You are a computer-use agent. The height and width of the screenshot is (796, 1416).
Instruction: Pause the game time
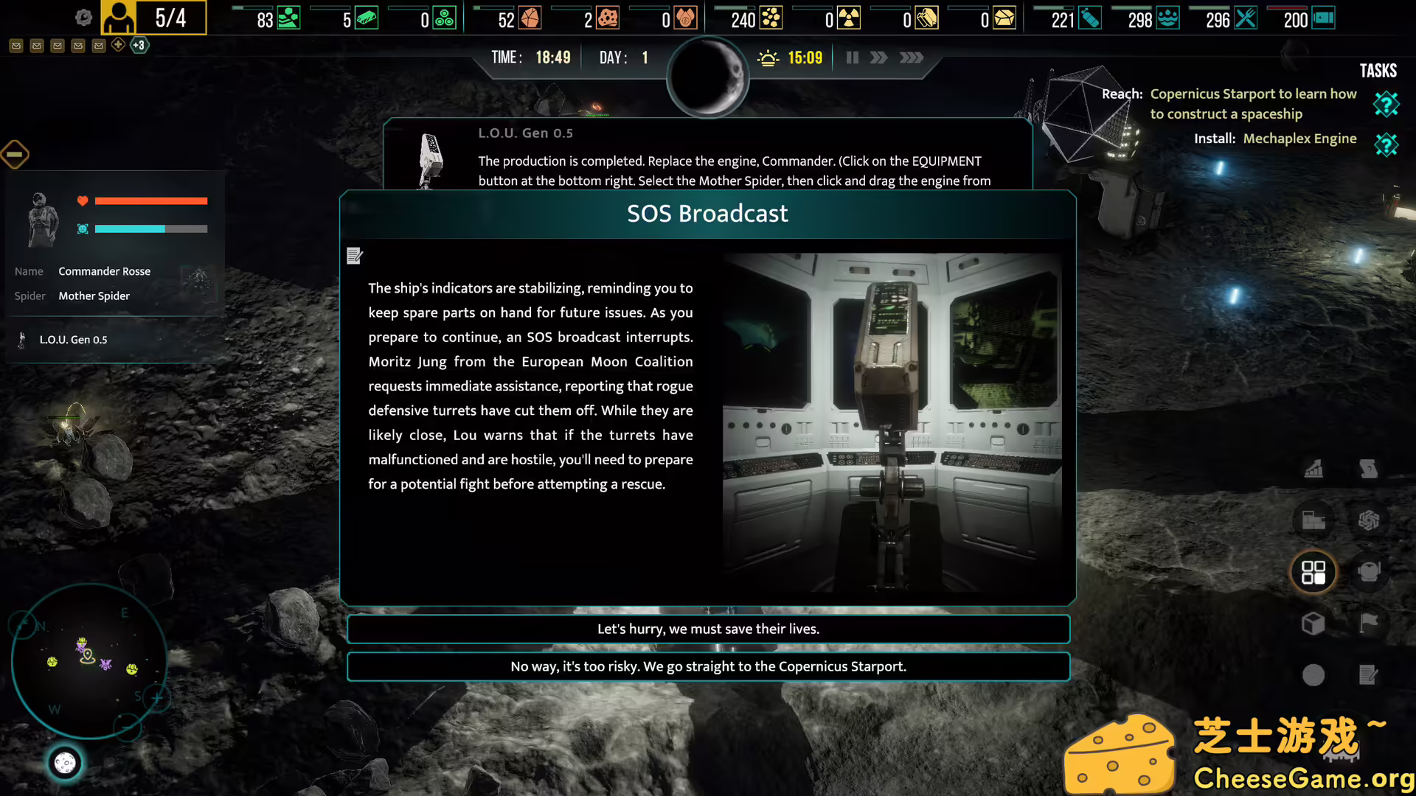pyautogui.click(x=853, y=57)
